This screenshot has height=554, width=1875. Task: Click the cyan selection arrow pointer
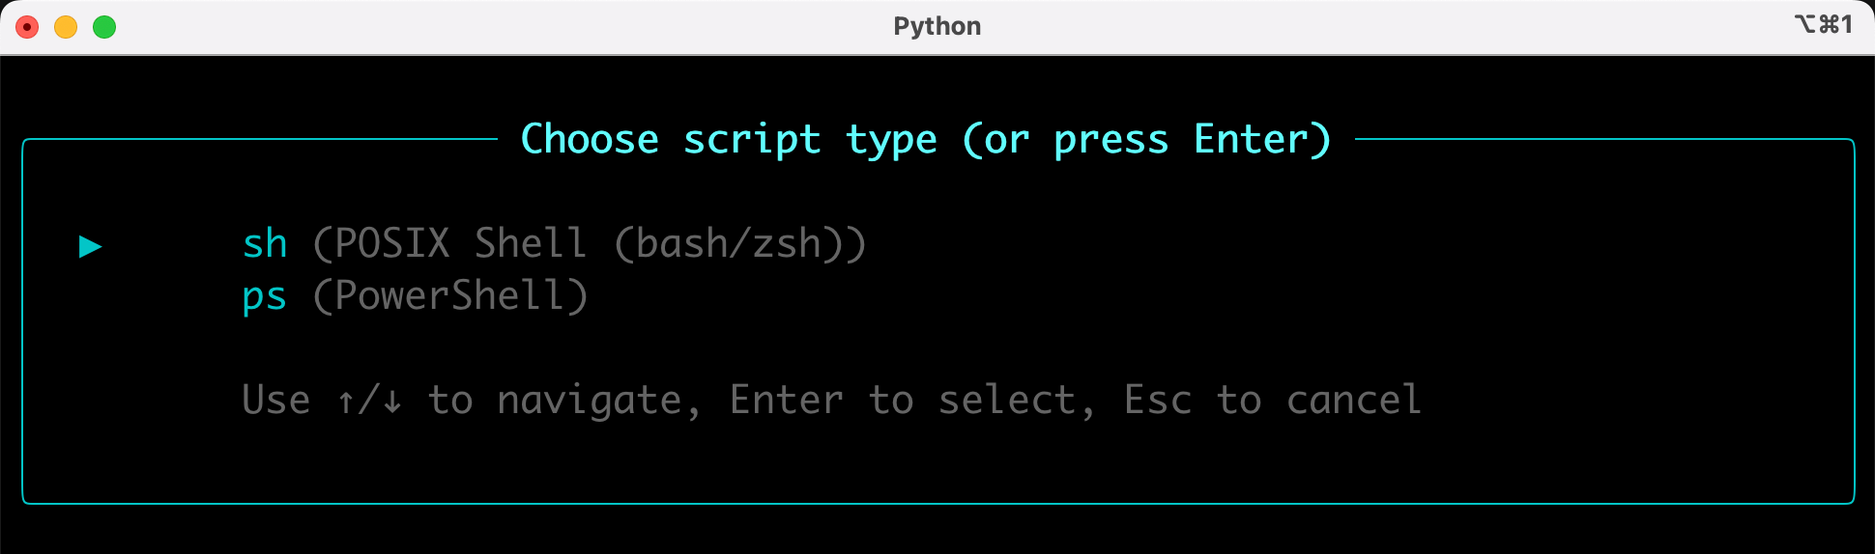[x=91, y=246]
